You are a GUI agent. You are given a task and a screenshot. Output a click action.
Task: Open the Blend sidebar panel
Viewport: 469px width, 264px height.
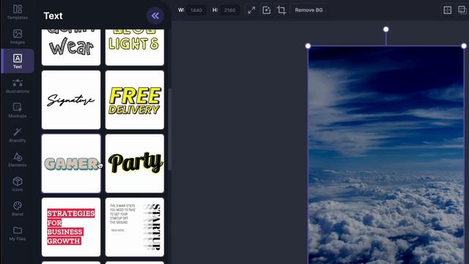pyautogui.click(x=18, y=208)
